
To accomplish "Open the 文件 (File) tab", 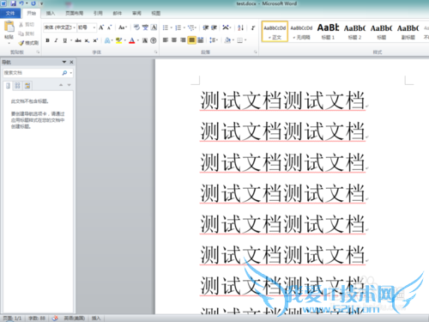I will pyautogui.click(x=10, y=13).
